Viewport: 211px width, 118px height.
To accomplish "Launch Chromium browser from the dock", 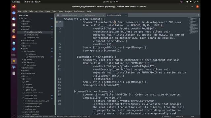I will point(14,13).
